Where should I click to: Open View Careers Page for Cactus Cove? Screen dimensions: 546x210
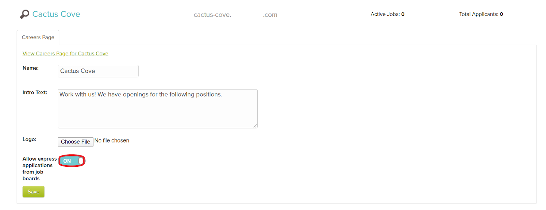point(65,54)
